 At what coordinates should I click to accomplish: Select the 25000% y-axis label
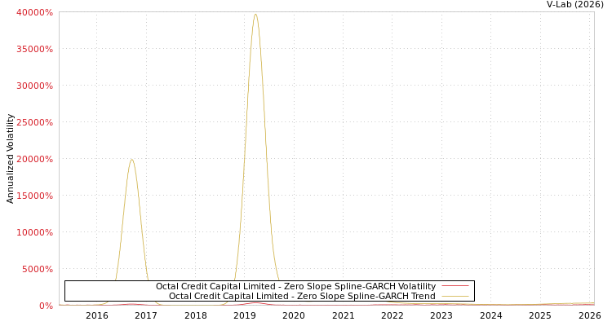coord(35,122)
